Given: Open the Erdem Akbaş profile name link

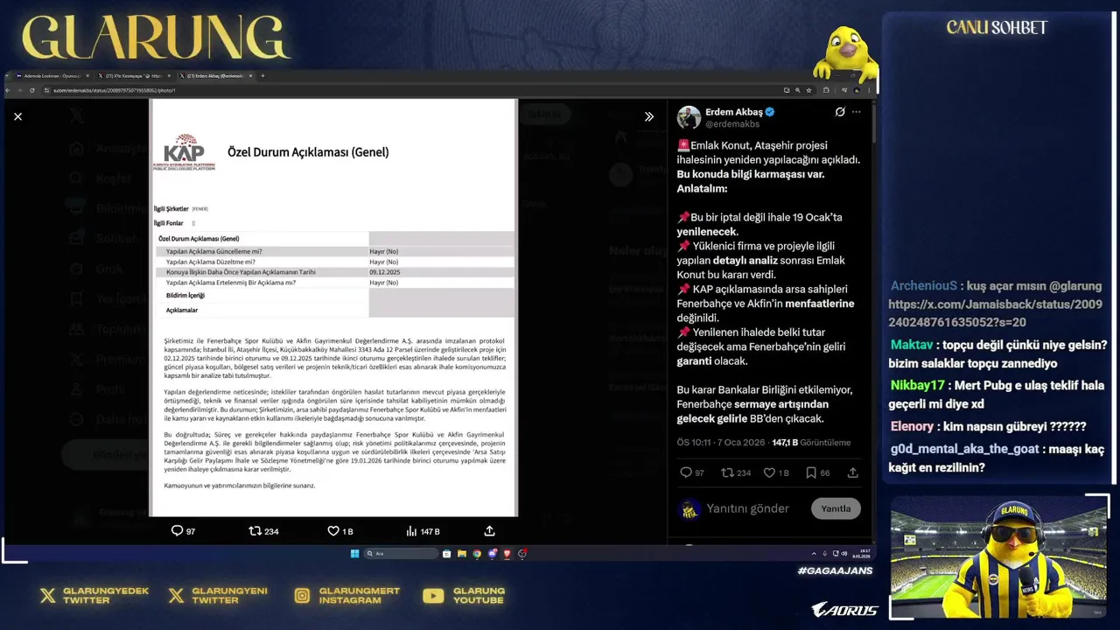Looking at the screenshot, I should pyautogui.click(x=735, y=112).
